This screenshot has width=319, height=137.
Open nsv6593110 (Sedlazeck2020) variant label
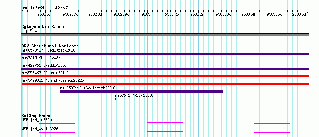88,88
